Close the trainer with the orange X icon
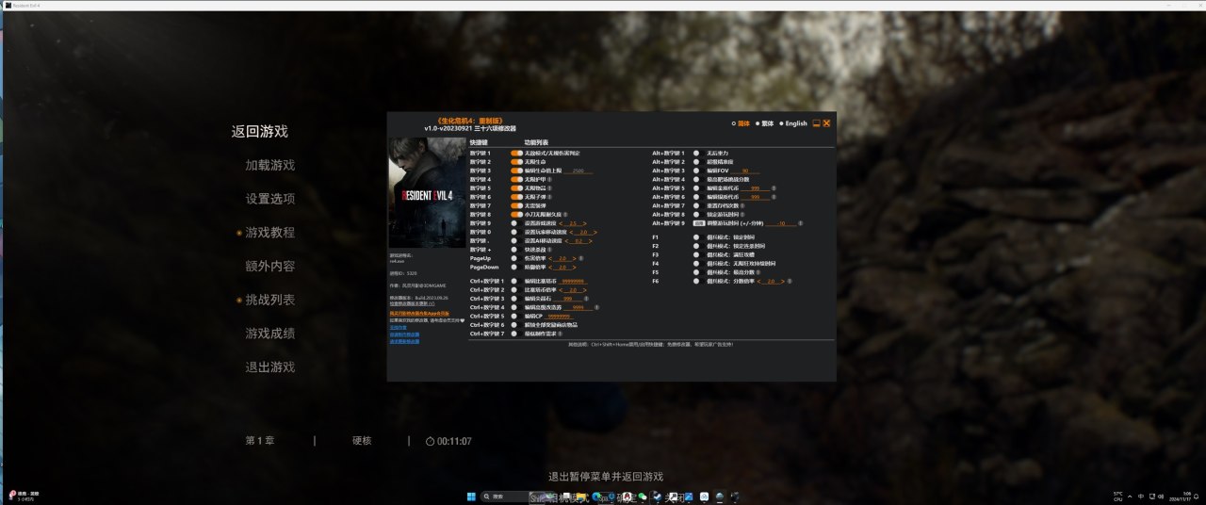Viewport: 1206px width, 505px height. coord(826,123)
